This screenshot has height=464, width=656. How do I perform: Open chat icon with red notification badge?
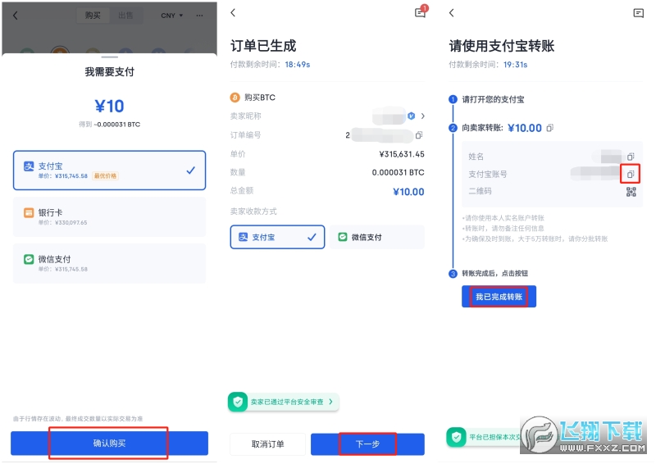pos(421,13)
